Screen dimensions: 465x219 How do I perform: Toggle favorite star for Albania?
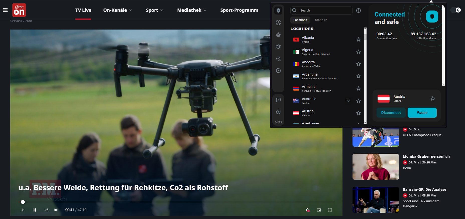[359, 40]
